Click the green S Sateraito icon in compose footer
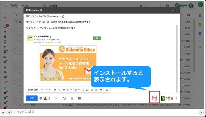The height and width of the screenshot is (117, 206). [163, 98]
